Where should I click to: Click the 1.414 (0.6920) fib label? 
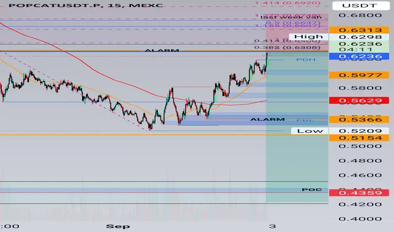click(287, 3)
